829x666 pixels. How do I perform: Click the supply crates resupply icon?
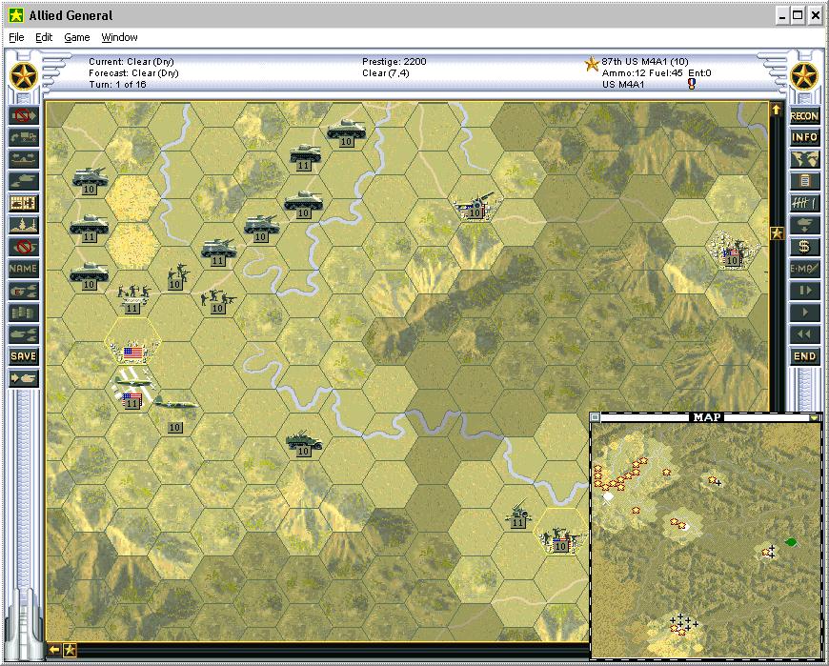tap(23, 313)
